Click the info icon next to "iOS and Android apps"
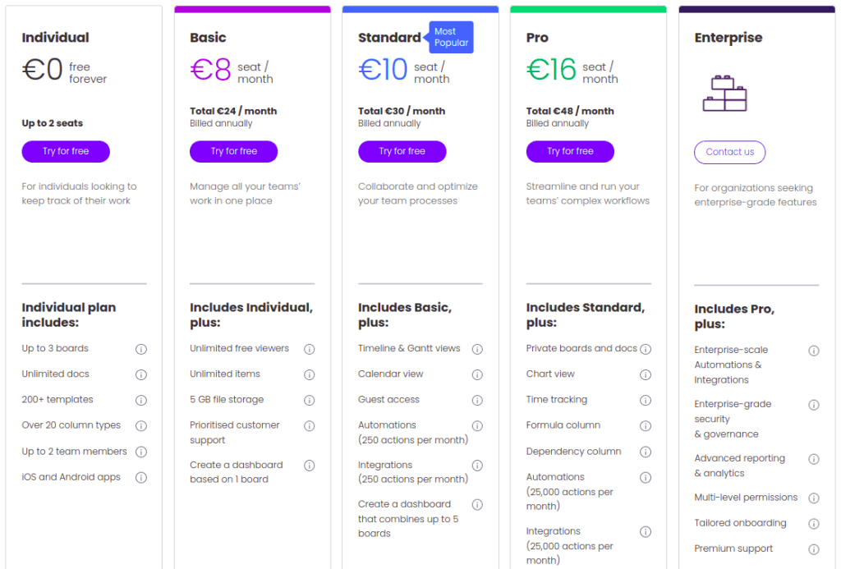Image resolution: width=841 pixels, height=569 pixels. pyautogui.click(x=140, y=476)
